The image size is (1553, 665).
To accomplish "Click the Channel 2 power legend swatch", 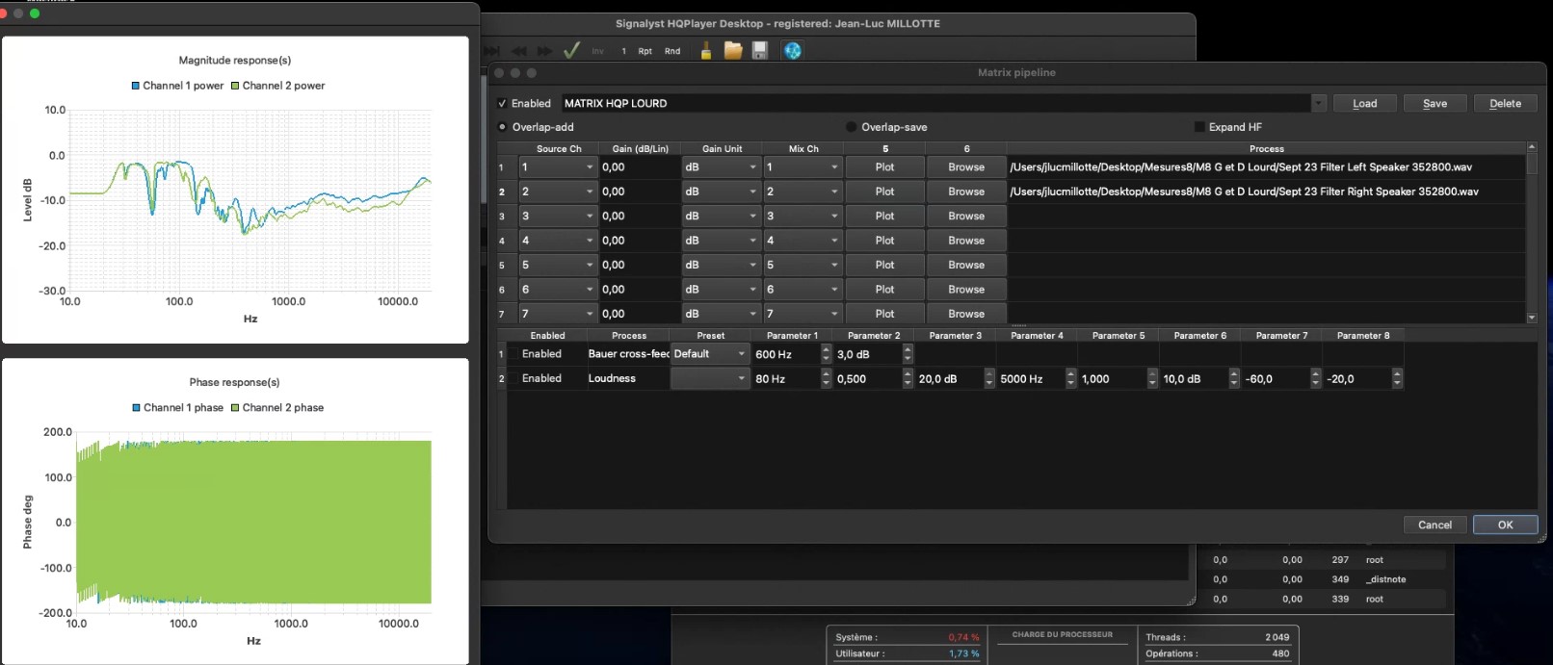I will click(235, 86).
